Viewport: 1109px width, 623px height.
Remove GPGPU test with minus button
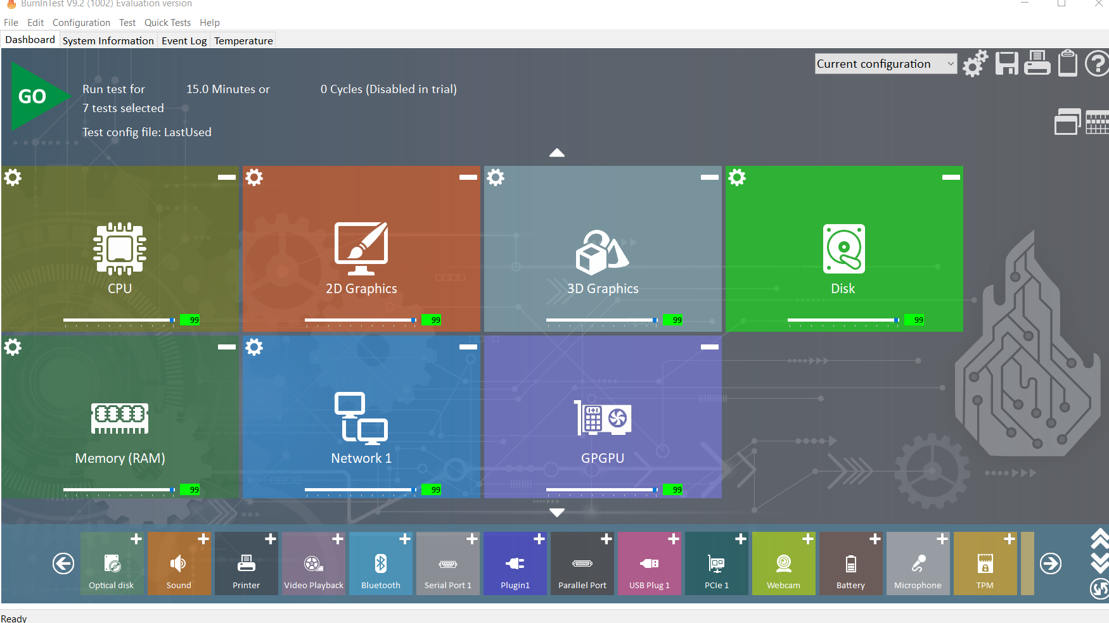click(x=709, y=347)
